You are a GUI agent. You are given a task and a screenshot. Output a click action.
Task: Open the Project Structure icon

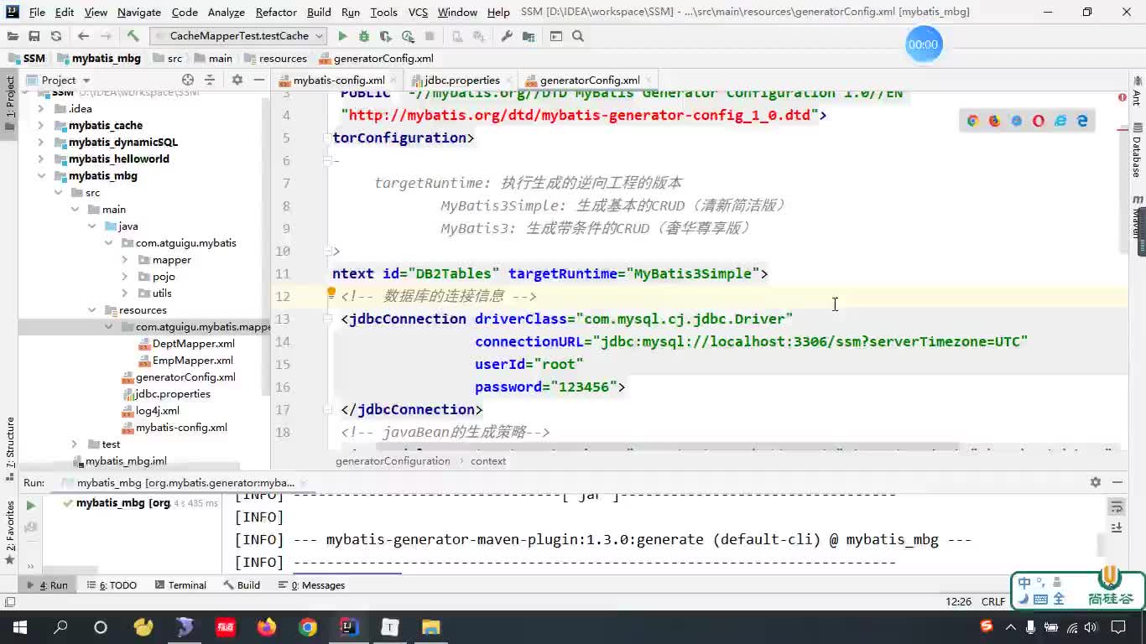529,36
